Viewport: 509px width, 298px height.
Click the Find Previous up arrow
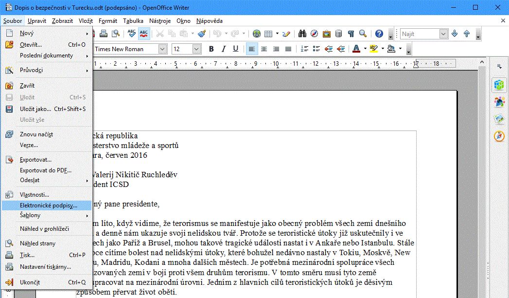467,34
